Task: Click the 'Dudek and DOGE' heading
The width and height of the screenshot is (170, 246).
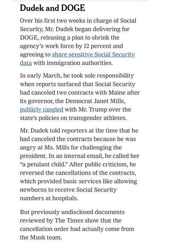Action: coord(52,8)
